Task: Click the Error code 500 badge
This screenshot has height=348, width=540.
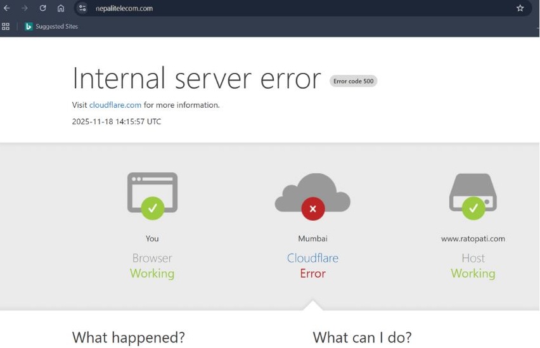Action: (353, 81)
